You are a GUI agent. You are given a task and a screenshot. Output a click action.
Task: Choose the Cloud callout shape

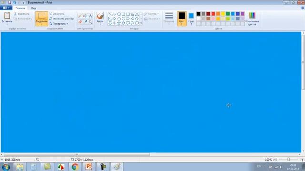tap(137, 23)
